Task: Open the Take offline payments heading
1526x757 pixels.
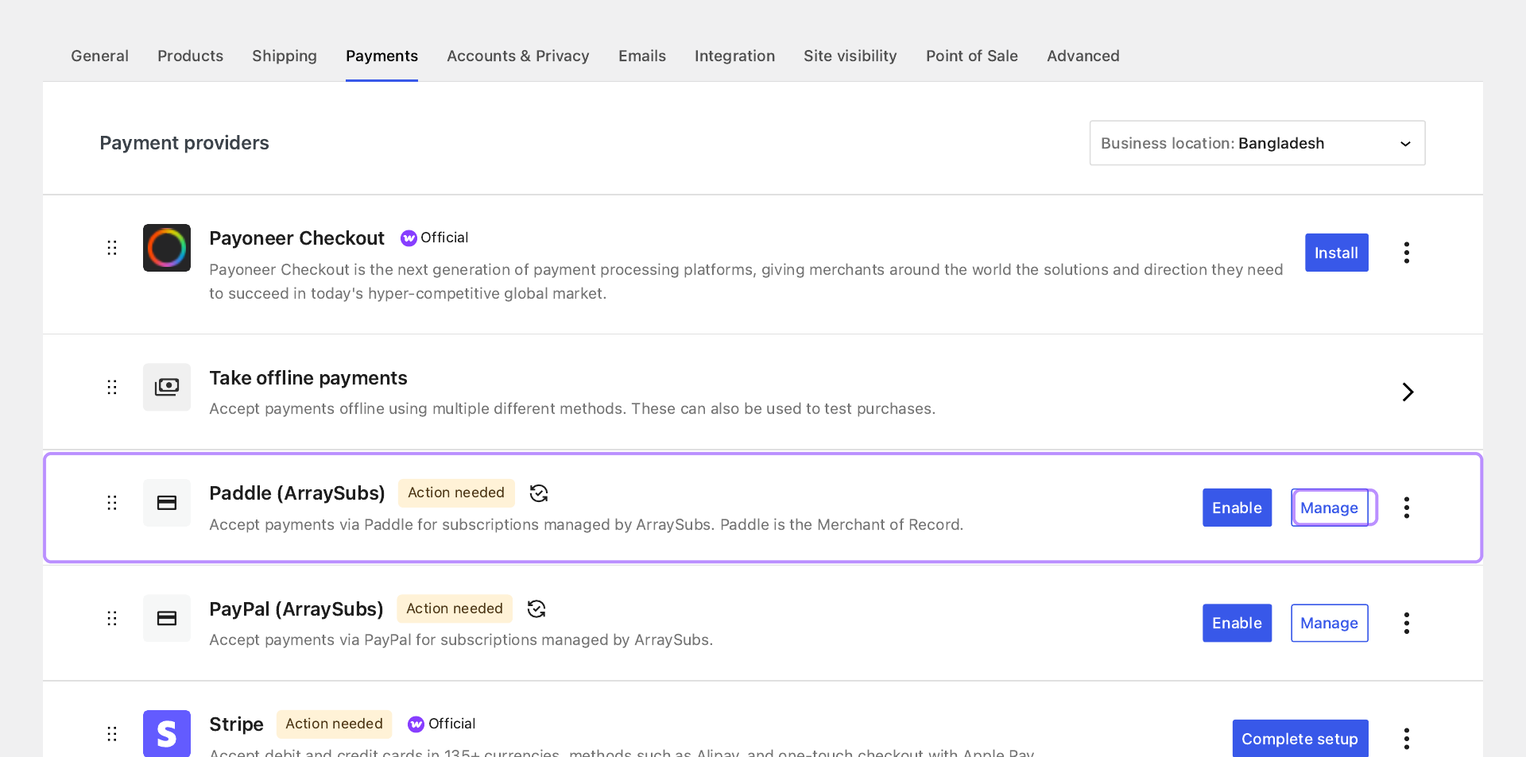Action: 308,378
